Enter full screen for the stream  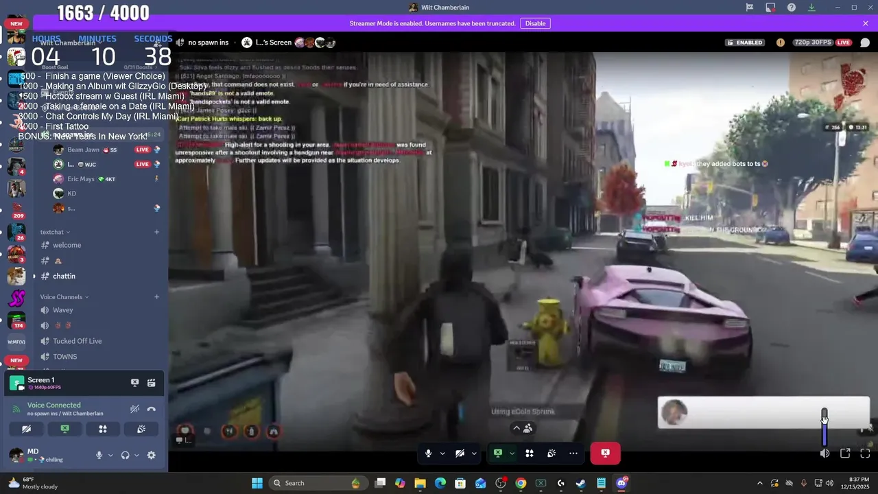(x=865, y=453)
